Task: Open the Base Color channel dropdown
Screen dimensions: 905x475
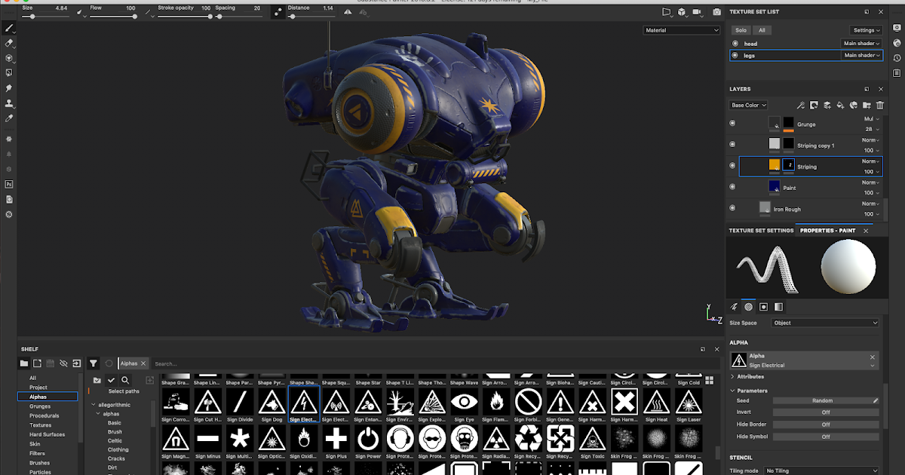Action: point(747,105)
